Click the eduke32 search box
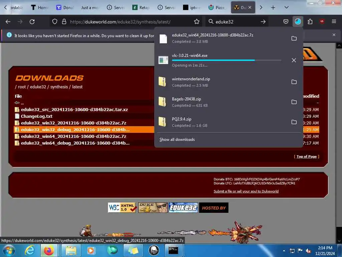The height and width of the screenshot is (257, 342). [x=237, y=22]
